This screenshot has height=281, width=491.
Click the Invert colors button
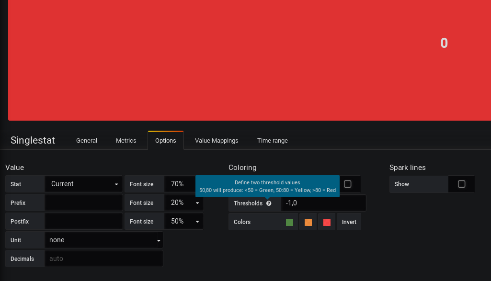349,222
